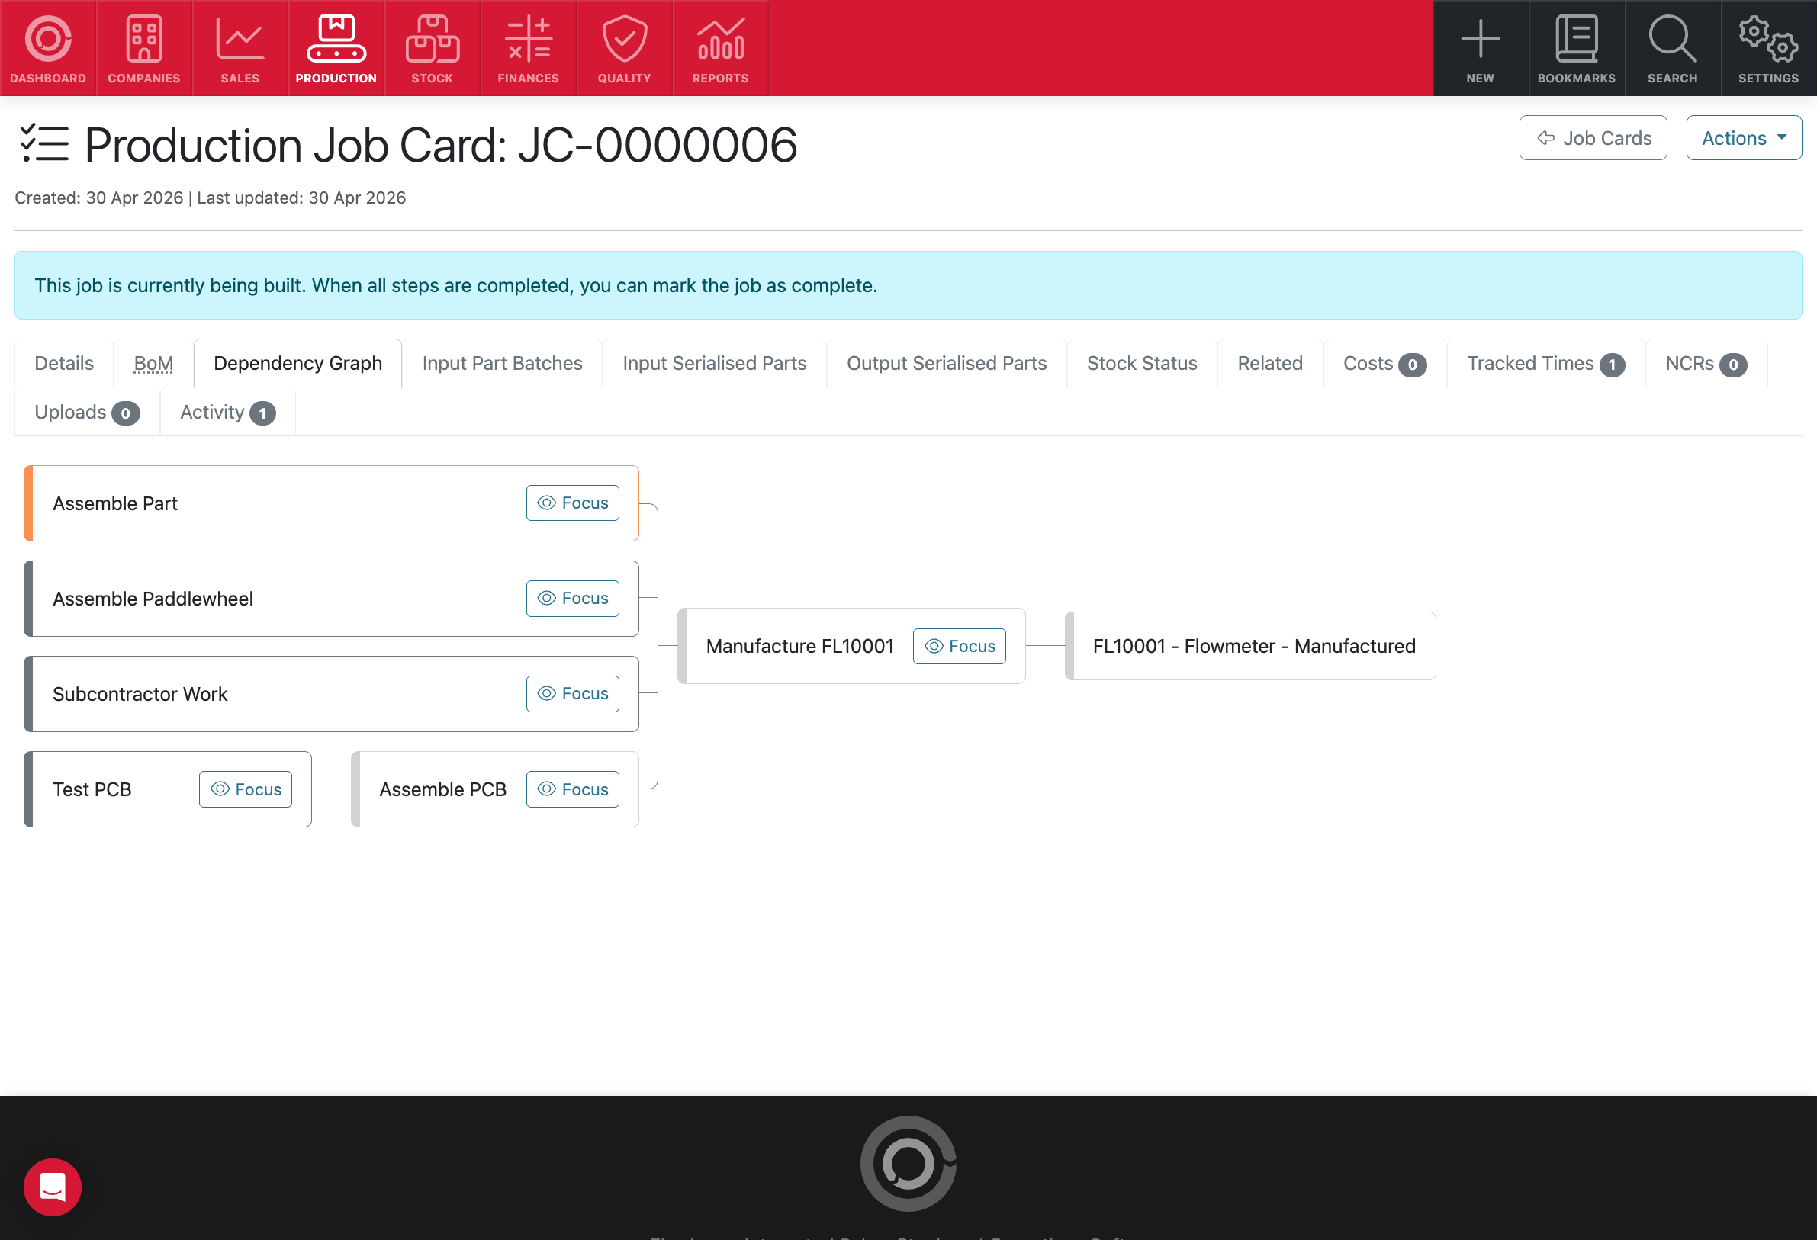Click the Manufacture FL10001 node label

pyautogui.click(x=799, y=646)
